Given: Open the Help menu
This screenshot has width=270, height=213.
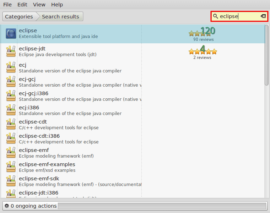Looking at the screenshot, I should click(x=57, y=5).
